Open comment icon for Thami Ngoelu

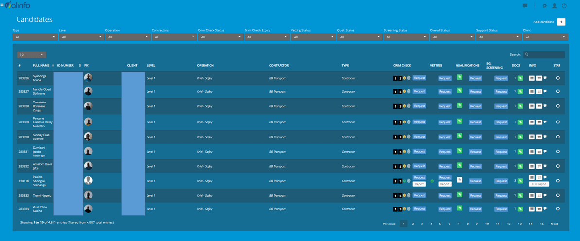pyautogui.click(x=545, y=195)
